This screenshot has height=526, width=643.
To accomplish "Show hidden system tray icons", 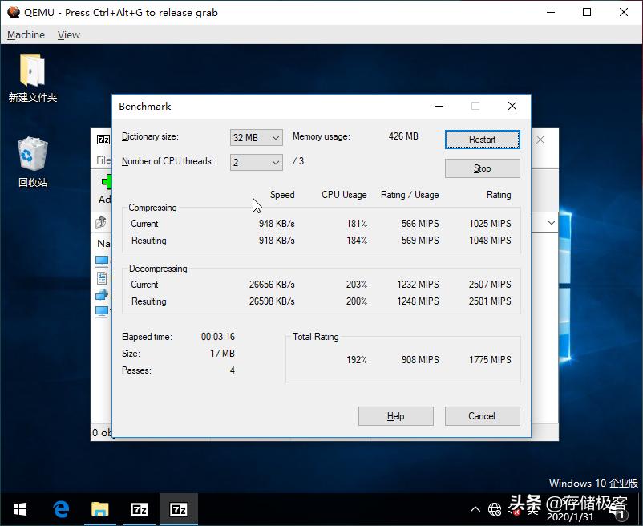I will tap(475, 510).
